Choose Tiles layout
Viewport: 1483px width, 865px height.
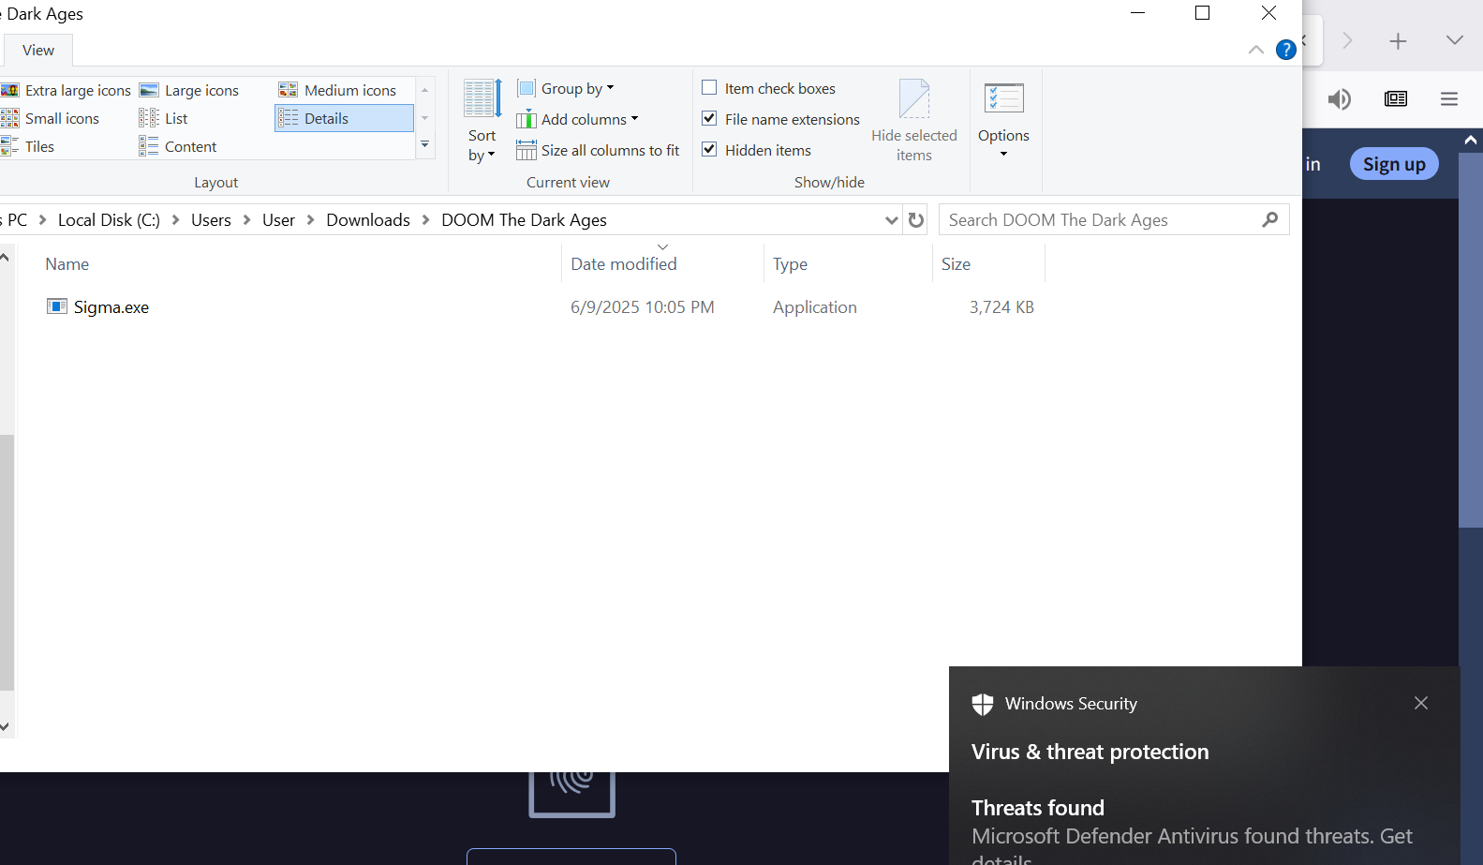tap(28, 146)
